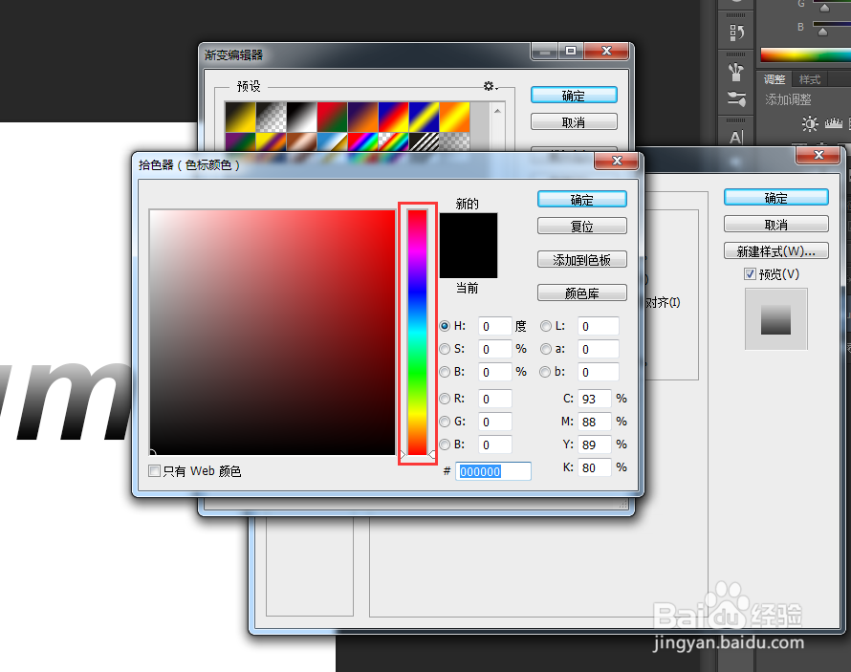
Task: Select the black-to-white gradient preset
Action: coord(302,117)
